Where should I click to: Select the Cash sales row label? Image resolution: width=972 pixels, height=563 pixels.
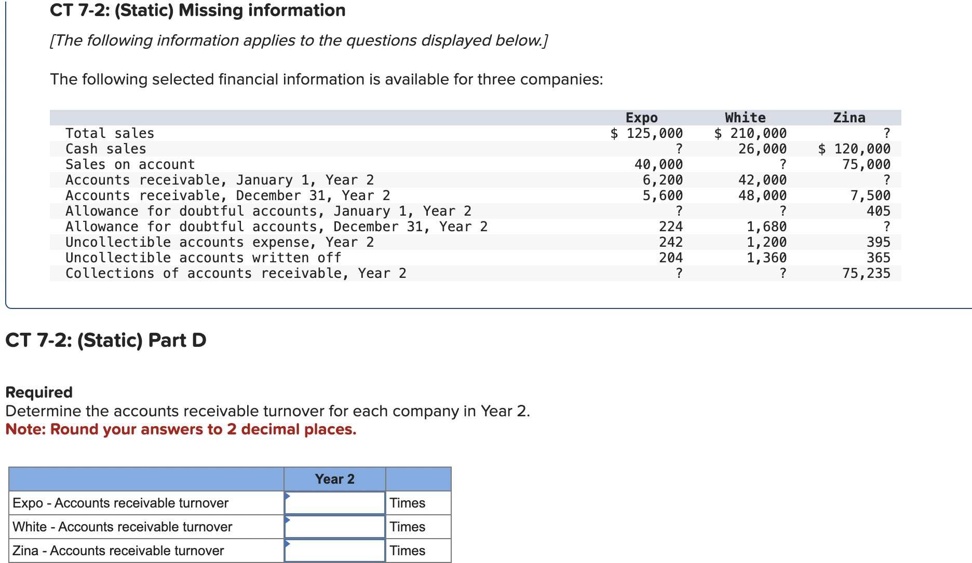pos(105,149)
